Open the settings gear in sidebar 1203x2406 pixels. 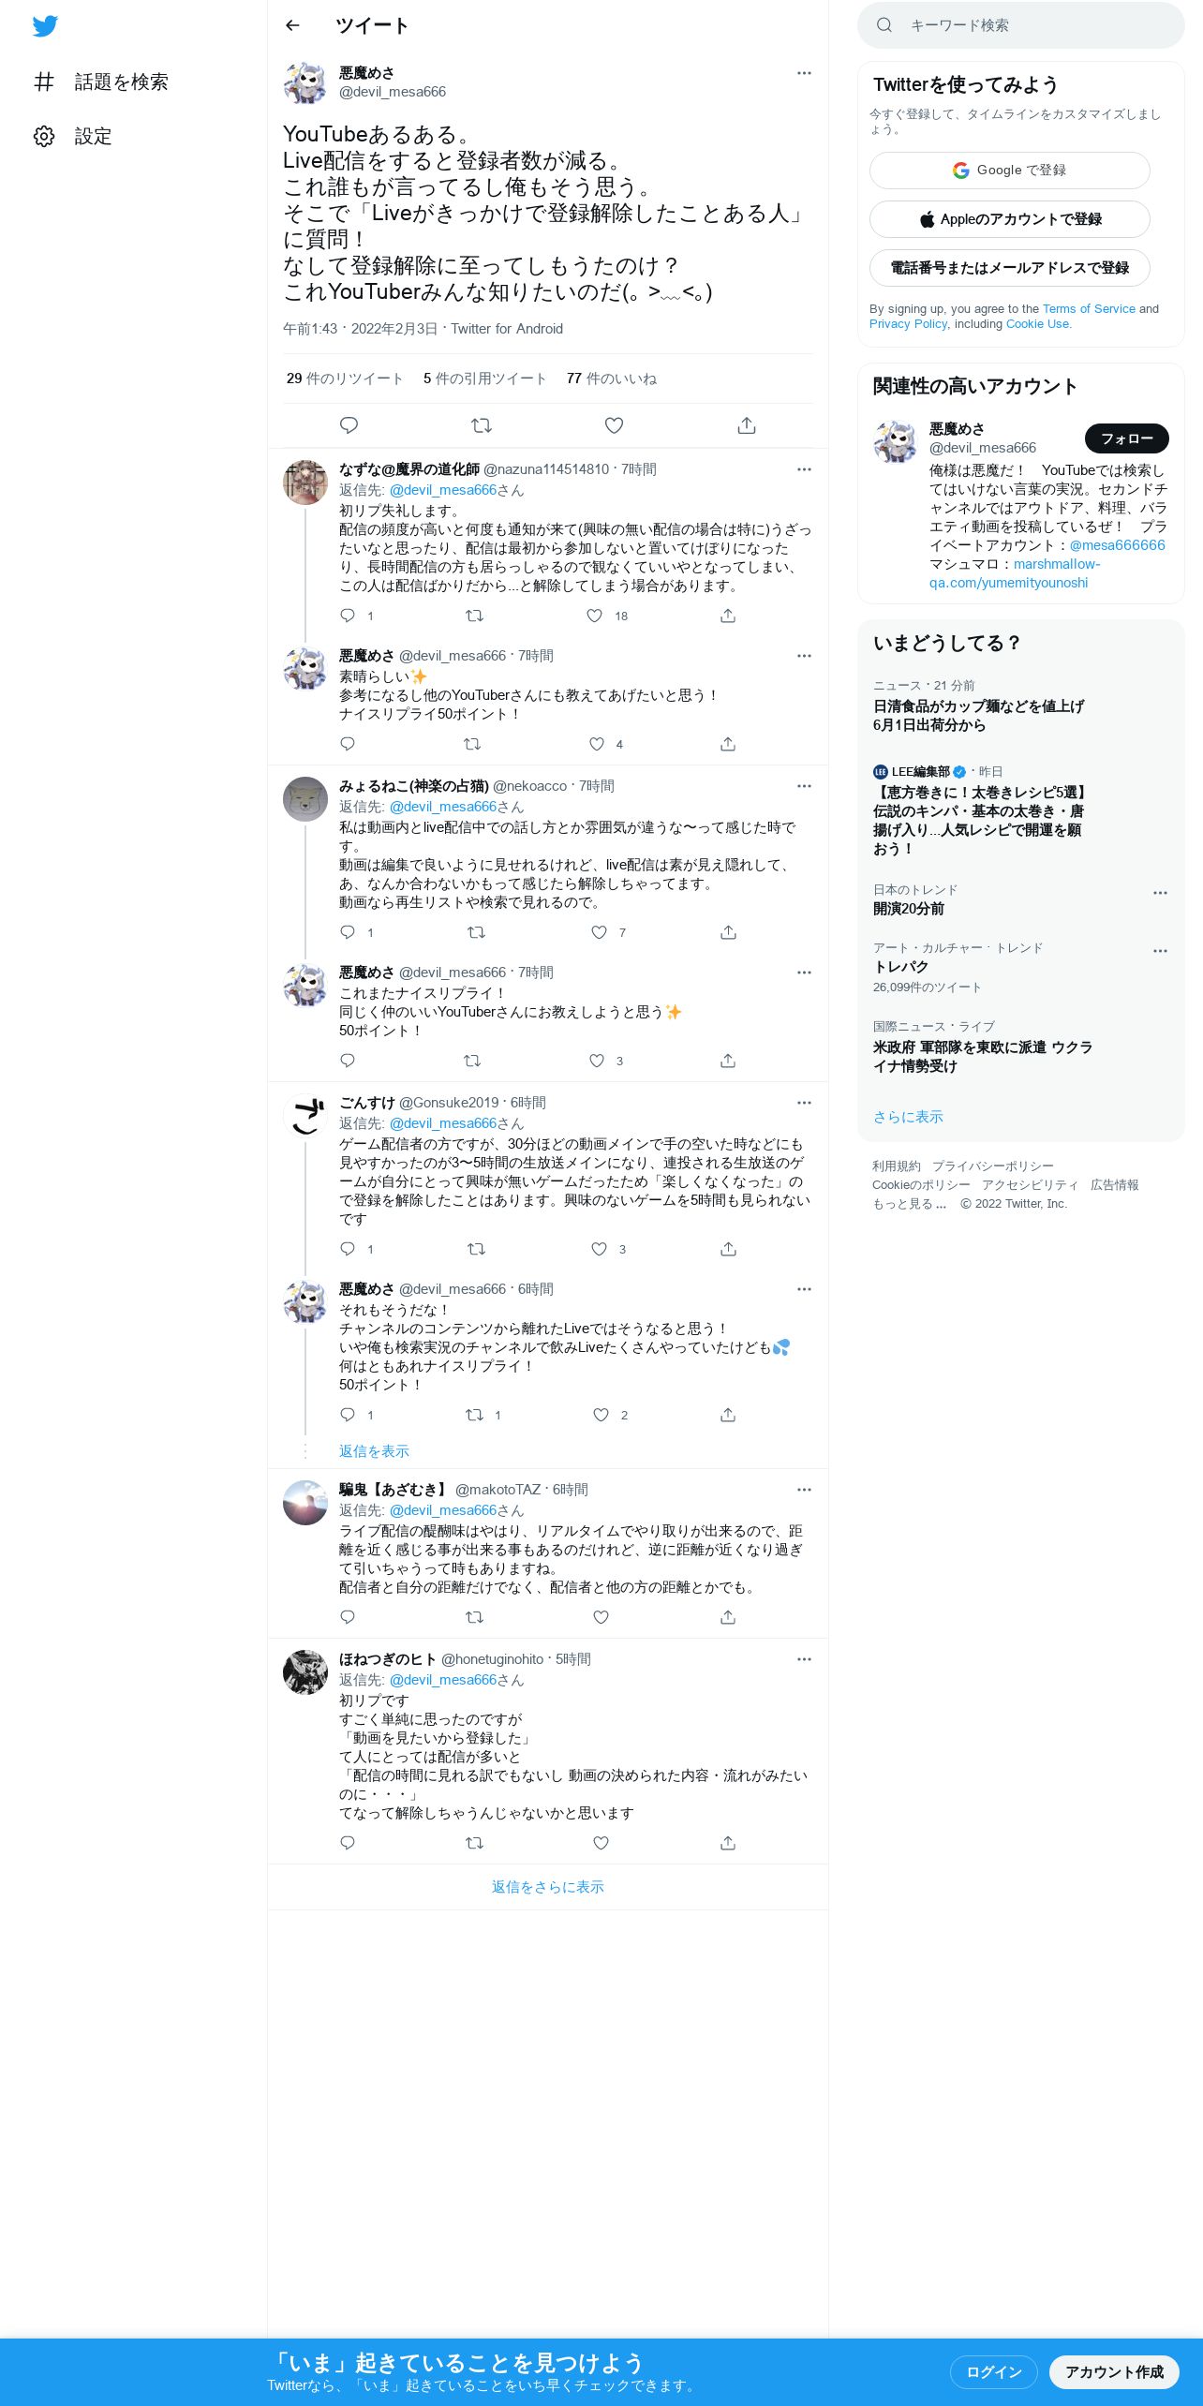tap(44, 137)
